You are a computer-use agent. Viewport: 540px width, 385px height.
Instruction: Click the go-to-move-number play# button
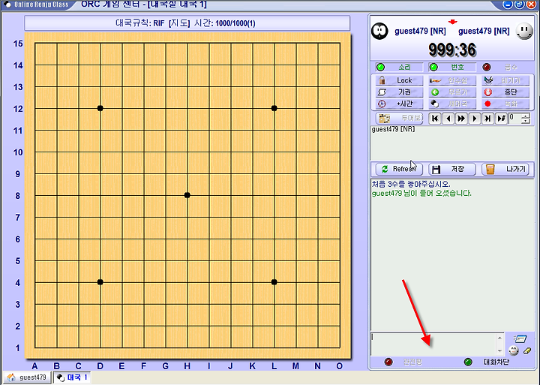point(501,119)
